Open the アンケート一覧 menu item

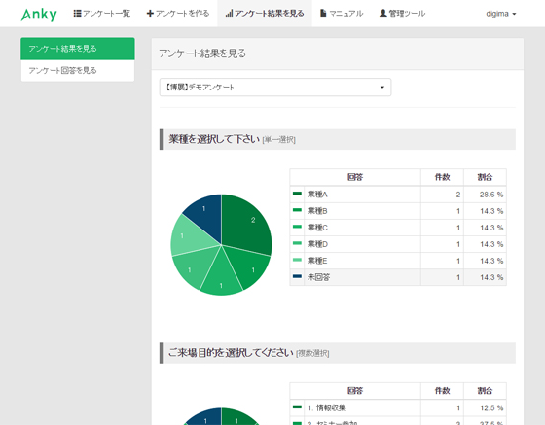click(102, 14)
